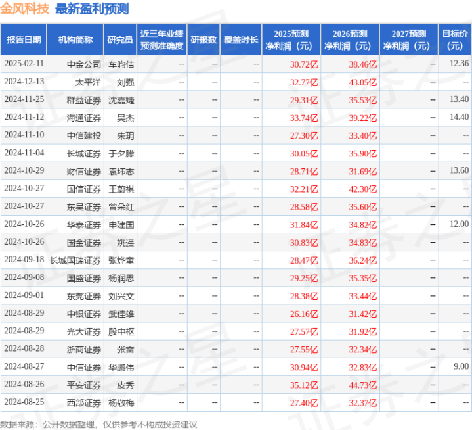Screen dimensions: 472x430
Task: Click researcher 杨敬梅
Action: coord(121,402)
